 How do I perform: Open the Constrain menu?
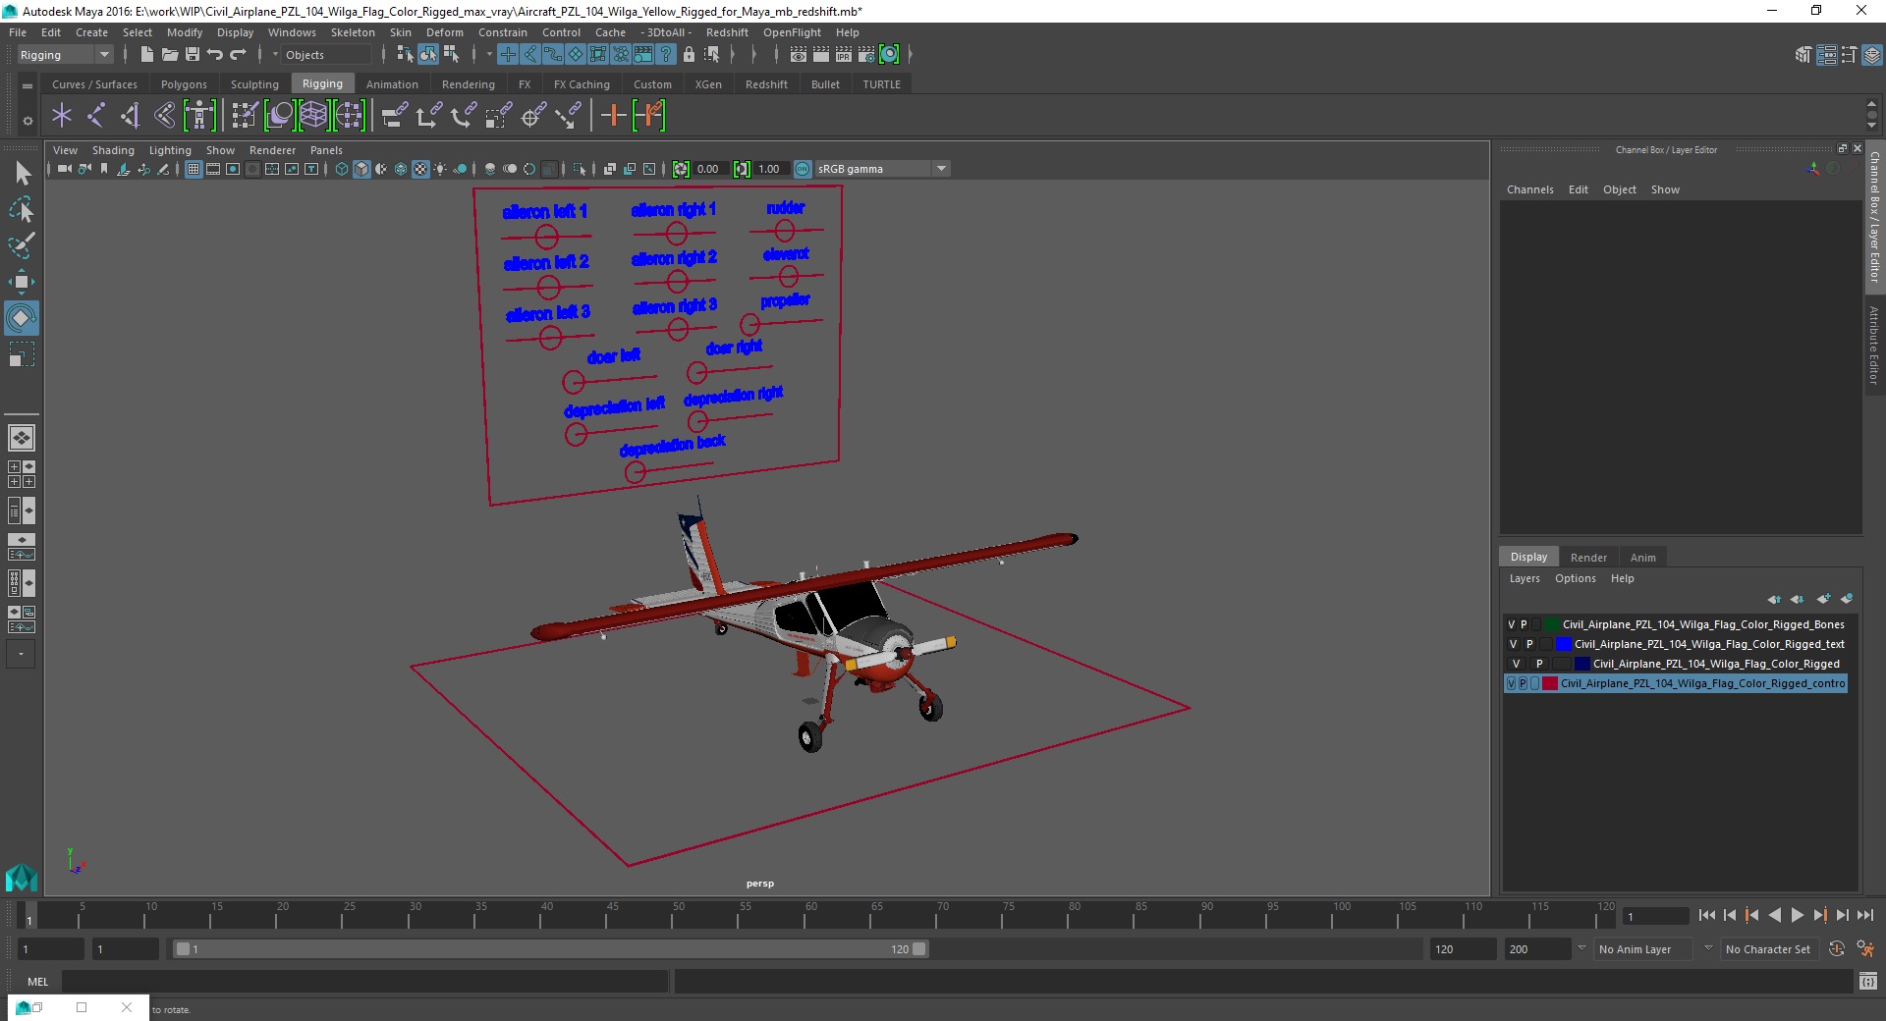[x=502, y=32]
